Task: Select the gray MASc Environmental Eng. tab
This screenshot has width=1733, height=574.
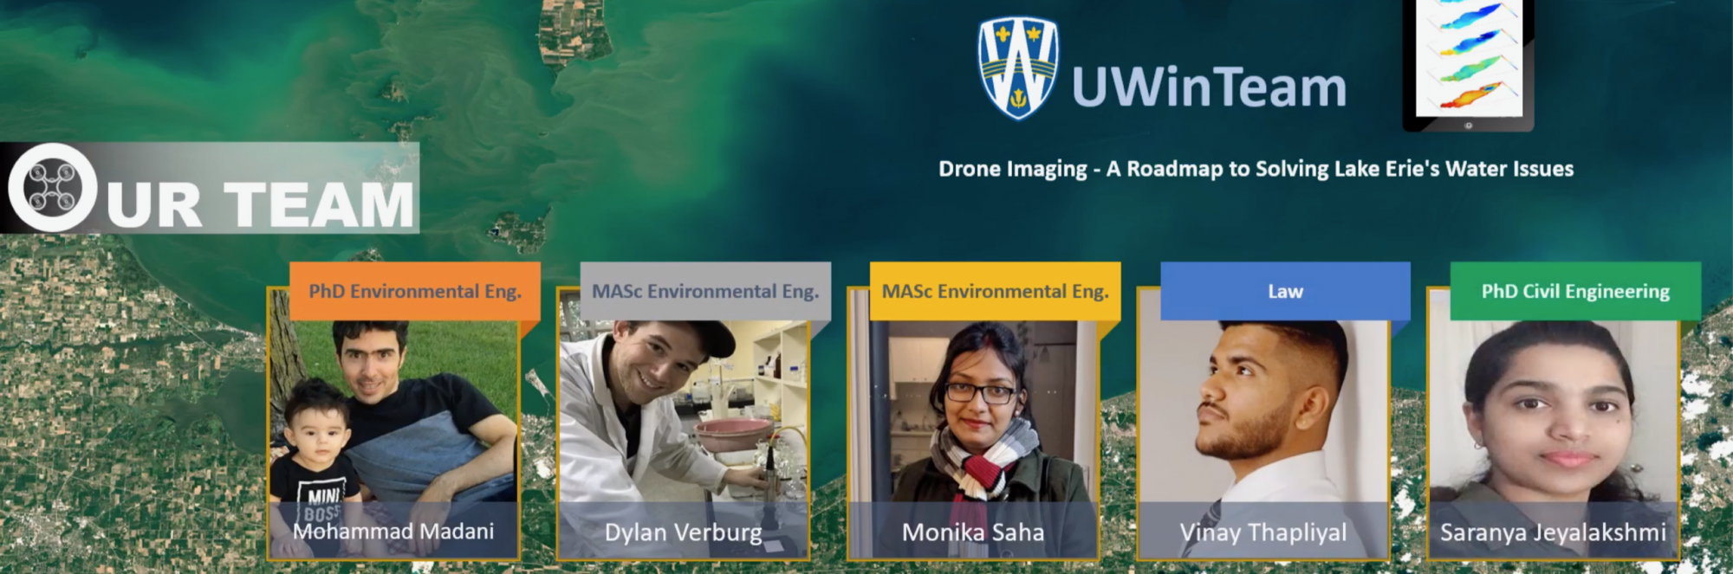Action: [705, 291]
